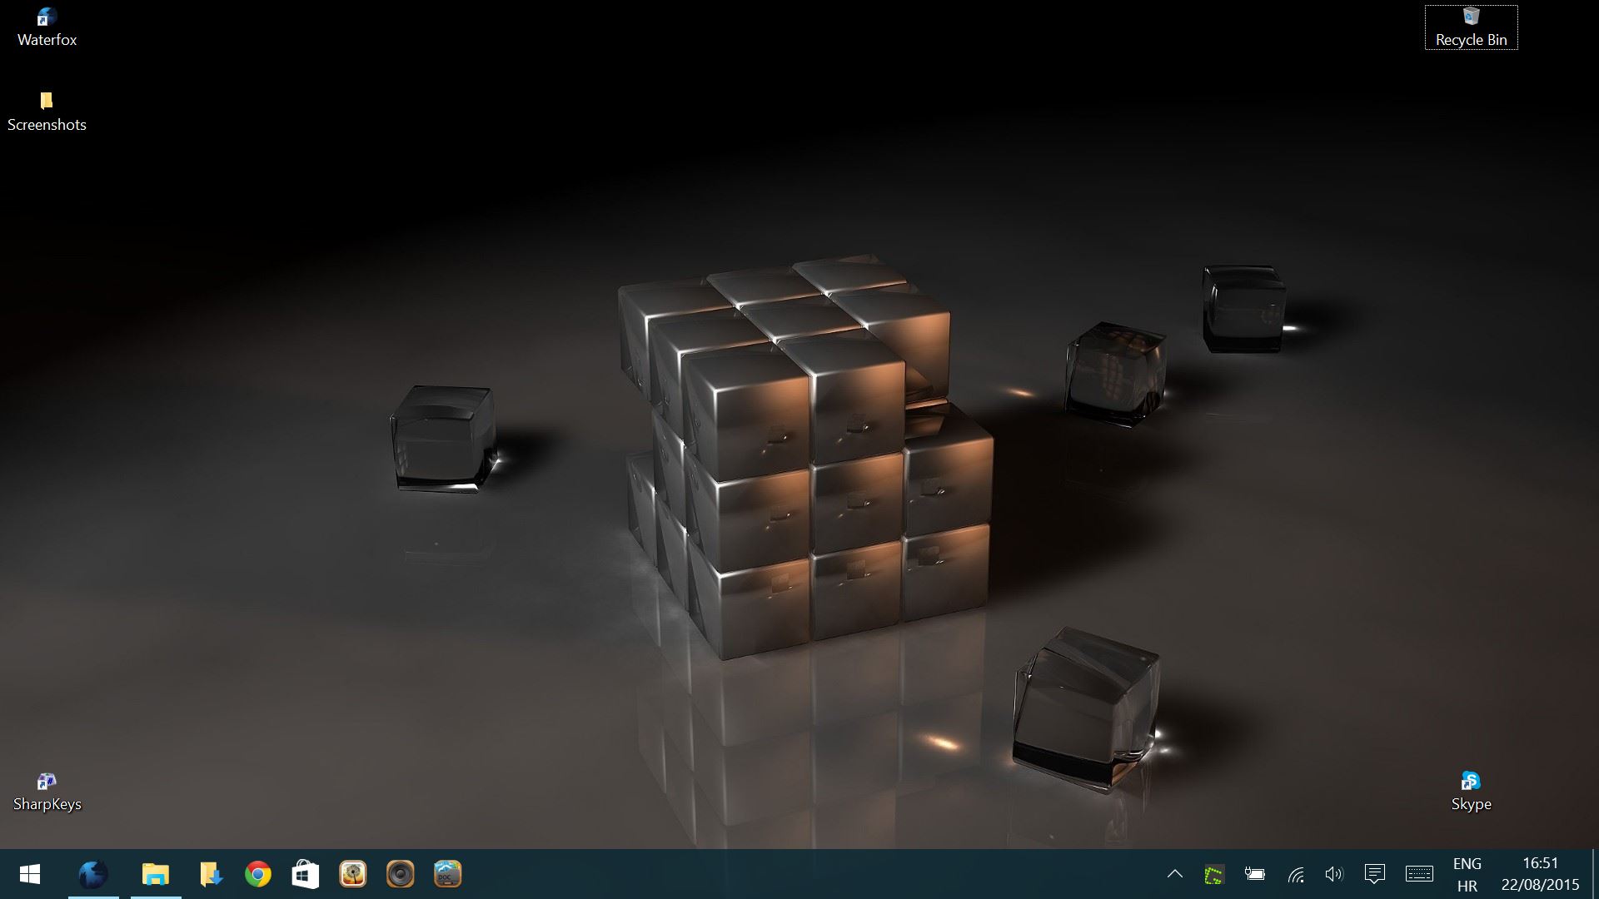Launch Google Chrome from the taskbar

pyautogui.click(x=258, y=875)
